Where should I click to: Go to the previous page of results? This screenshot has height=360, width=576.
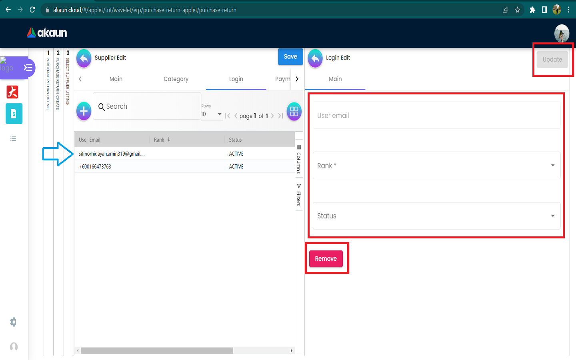tap(236, 116)
